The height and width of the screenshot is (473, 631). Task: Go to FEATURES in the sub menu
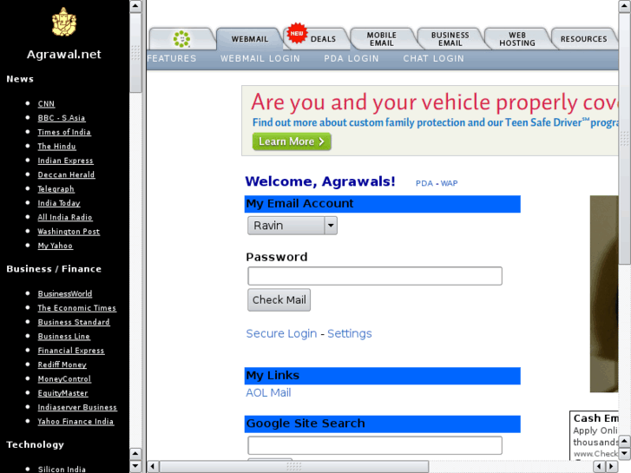pos(172,58)
